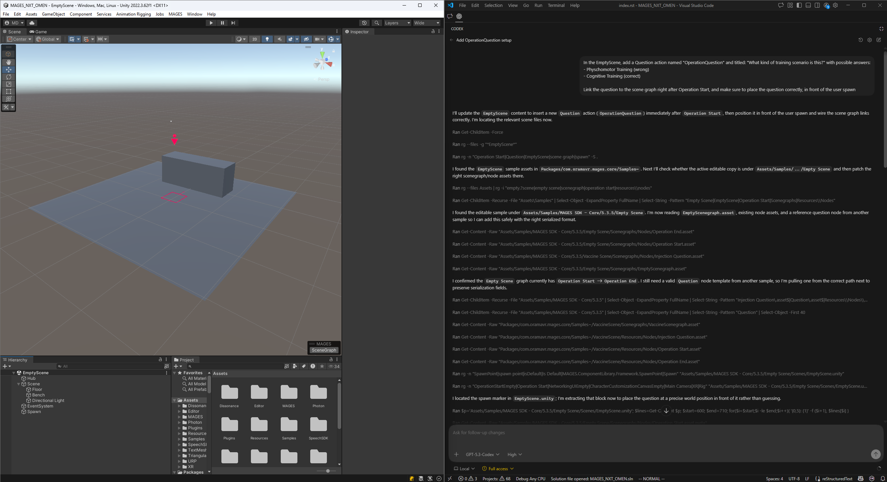887x482 pixels.
Task: Mute scene audio with the speaker toggle
Action: pyautogui.click(x=279, y=39)
